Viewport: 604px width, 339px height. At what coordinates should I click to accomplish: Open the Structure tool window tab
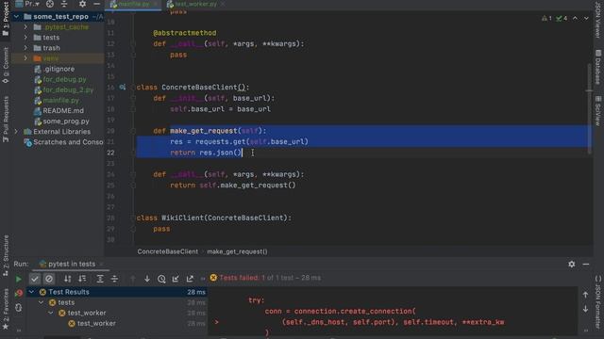6,255
